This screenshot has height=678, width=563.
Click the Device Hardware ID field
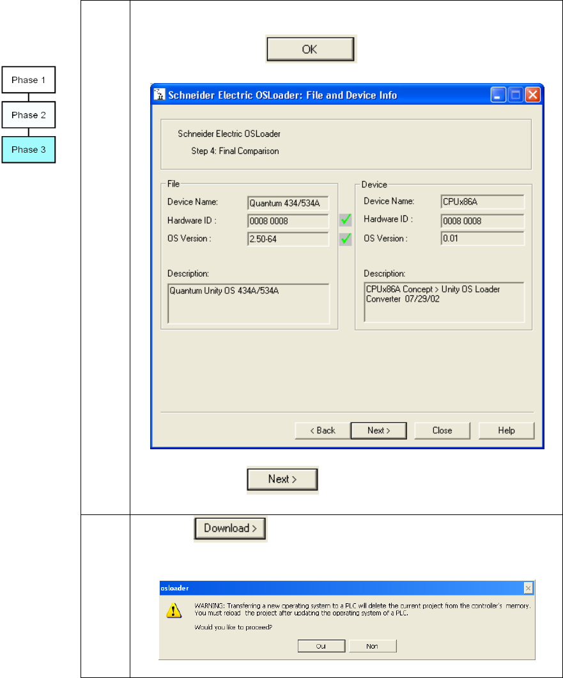(482, 221)
